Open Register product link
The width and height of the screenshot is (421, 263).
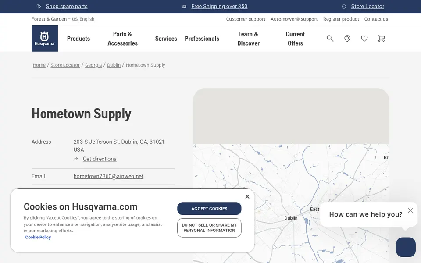point(341,19)
